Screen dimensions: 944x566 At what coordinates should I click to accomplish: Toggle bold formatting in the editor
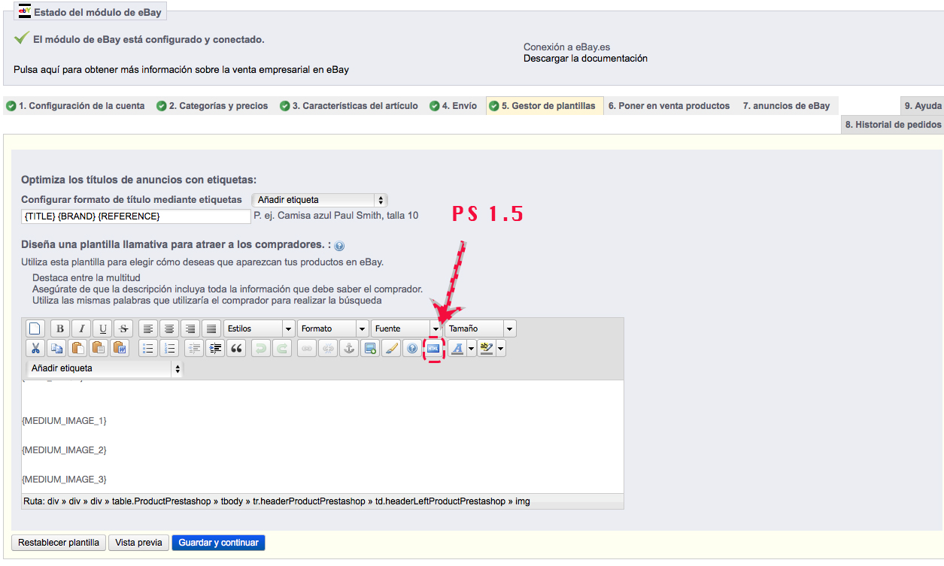point(60,328)
